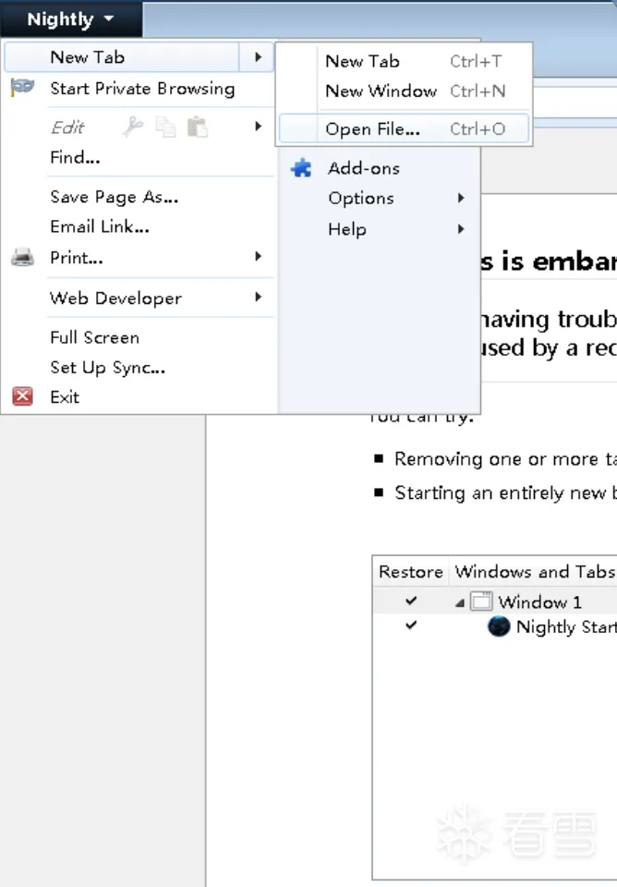The image size is (617, 887).
Task: Click the Paste clipboard icon in Edit row
Action: click(198, 127)
